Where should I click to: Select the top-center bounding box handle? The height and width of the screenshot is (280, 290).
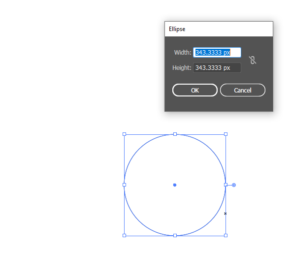[x=175, y=134]
